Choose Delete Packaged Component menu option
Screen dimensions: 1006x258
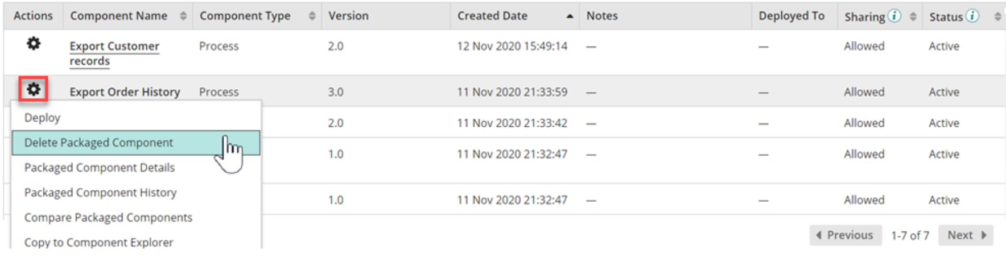click(98, 143)
